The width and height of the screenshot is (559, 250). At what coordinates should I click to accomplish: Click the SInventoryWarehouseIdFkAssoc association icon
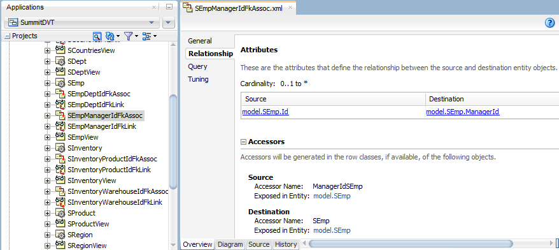(x=60, y=191)
